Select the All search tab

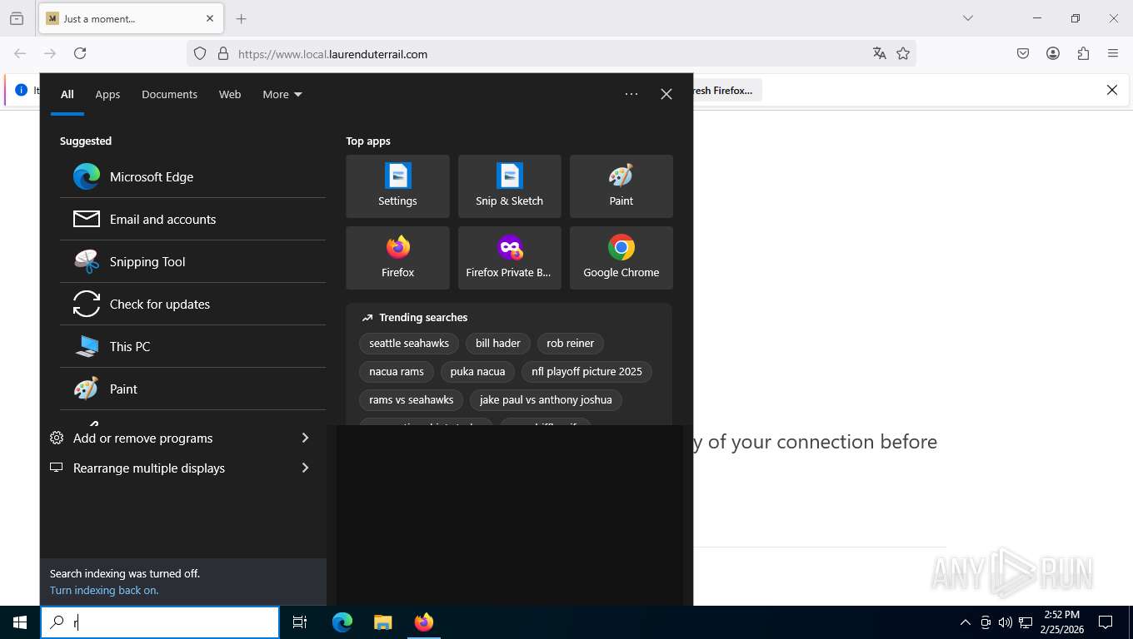[67, 94]
